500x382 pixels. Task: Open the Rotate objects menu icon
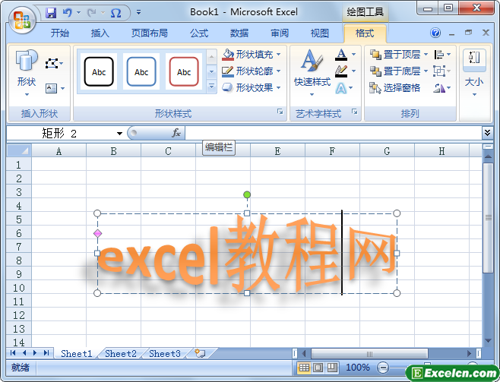click(442, 87)
